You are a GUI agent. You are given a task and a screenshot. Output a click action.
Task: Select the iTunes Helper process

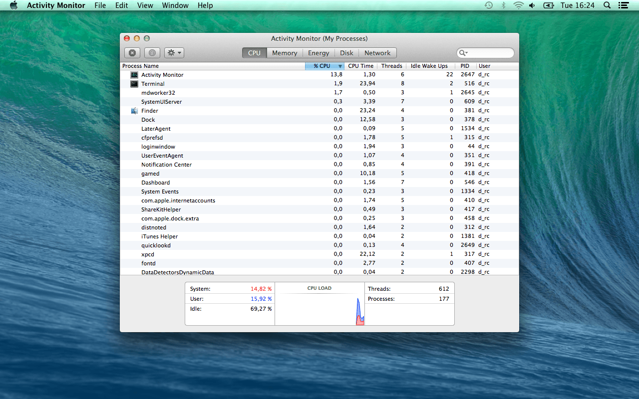pos(319,236)
